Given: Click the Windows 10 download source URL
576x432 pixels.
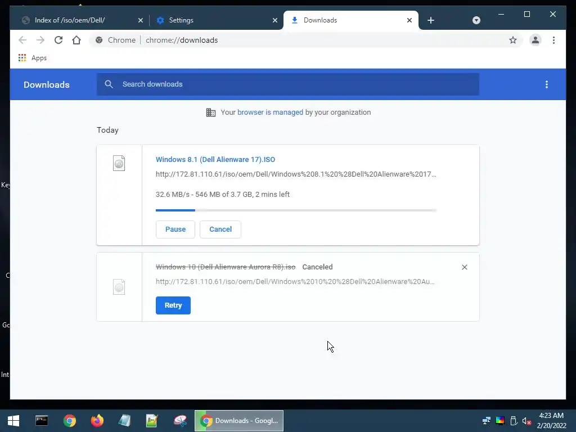Looking at the screenshot, I should point(295,282).
